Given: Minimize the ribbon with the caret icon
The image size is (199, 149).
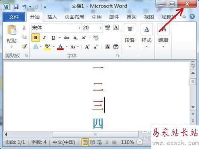Looking at the screenshot, I should point(184,17).
